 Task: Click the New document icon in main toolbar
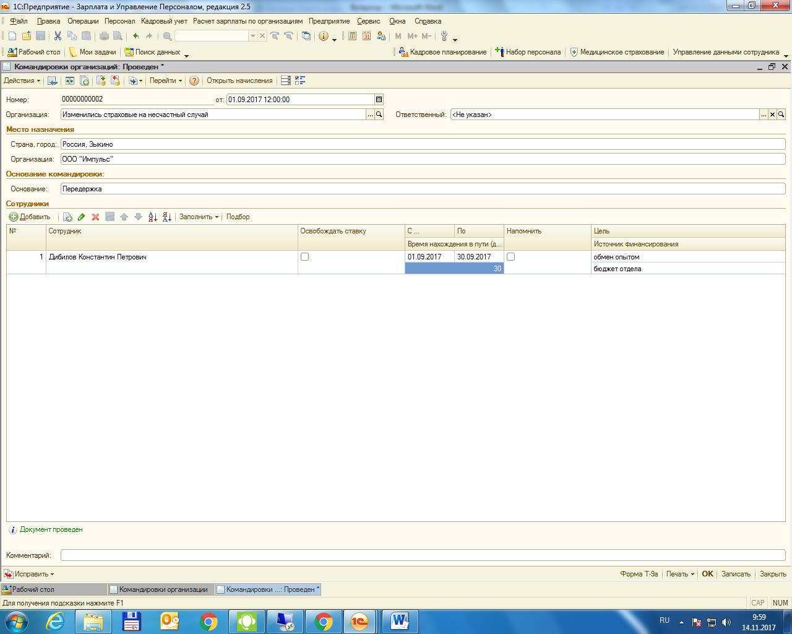12,37
